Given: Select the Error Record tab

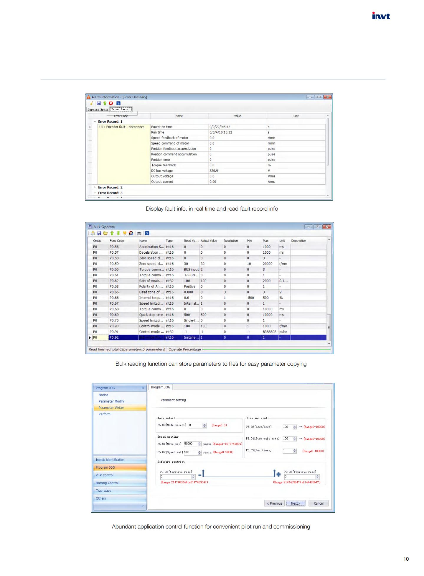Looking at the screenshot, I should click(x=121, y=109).
